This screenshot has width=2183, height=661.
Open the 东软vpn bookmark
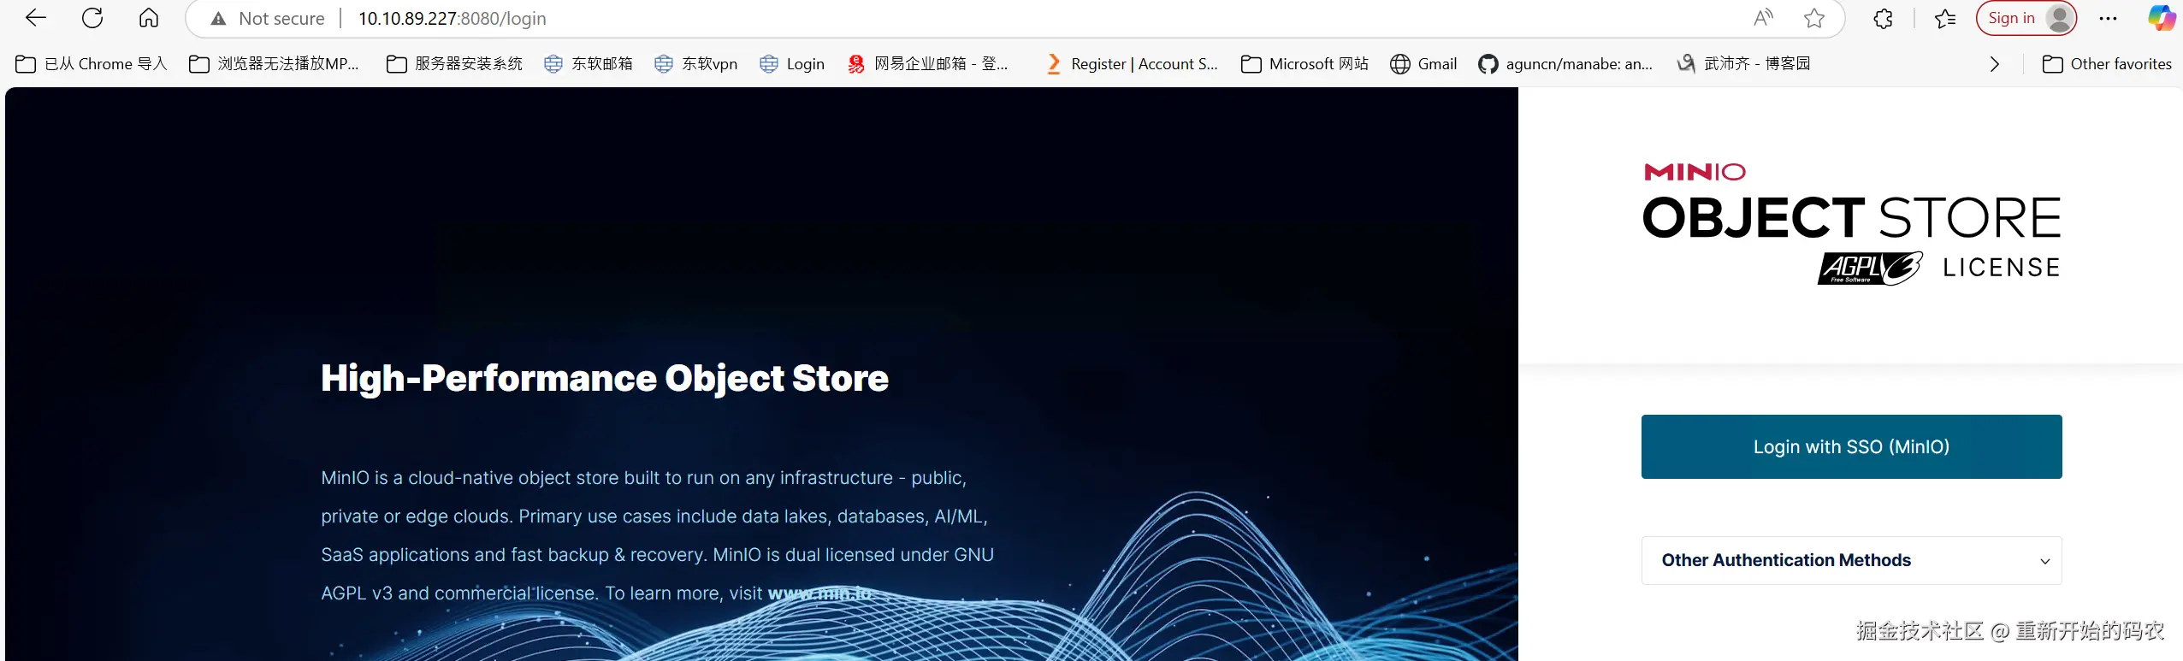[x=695, y=64]
